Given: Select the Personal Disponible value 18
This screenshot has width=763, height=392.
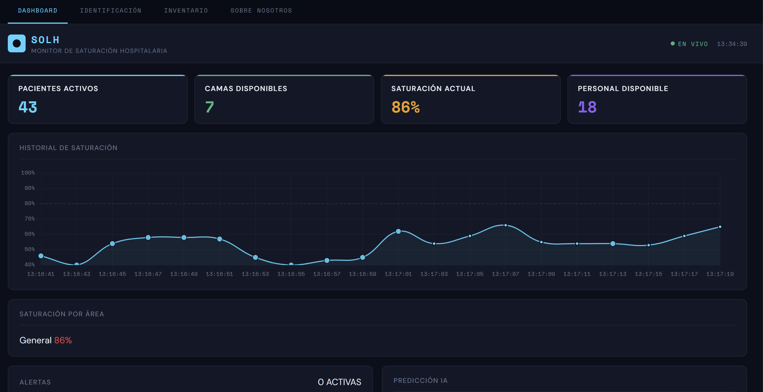Looking at the screenshot, I should tap(587, 107).
